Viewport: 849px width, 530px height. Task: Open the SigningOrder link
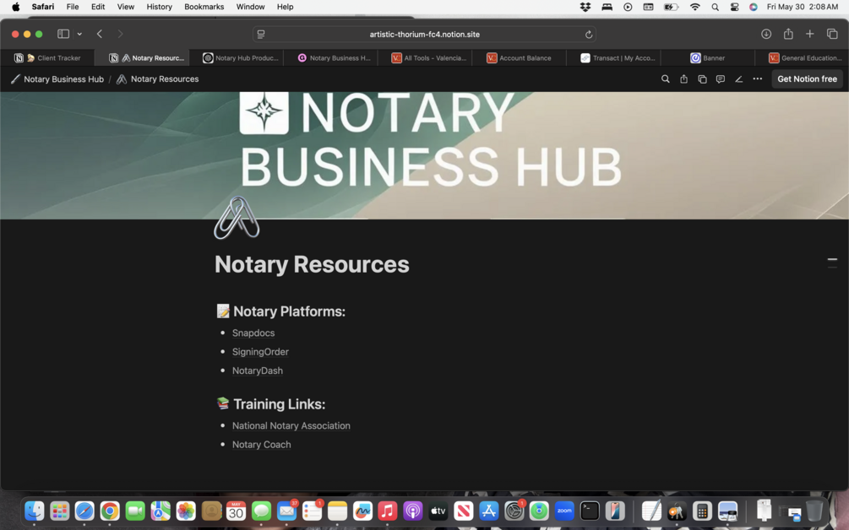point(260,352)
